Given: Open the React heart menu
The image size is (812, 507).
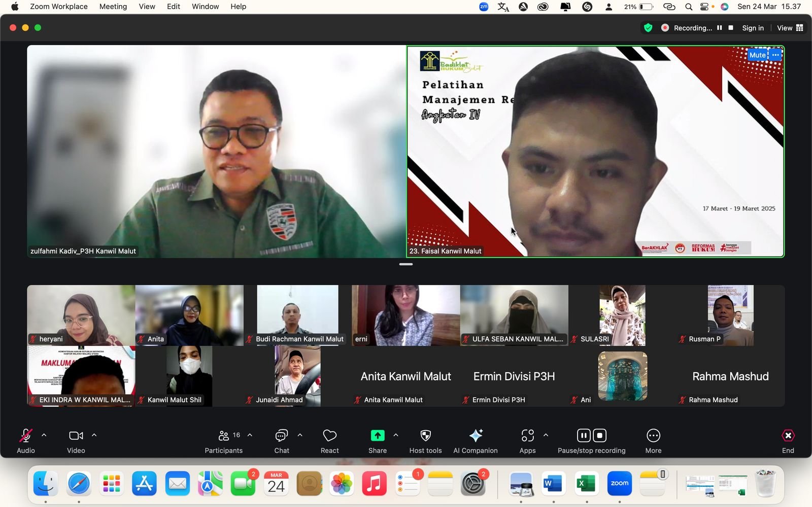Looking at the screenshot, I should pyautogui.click(x=330, y=441).
